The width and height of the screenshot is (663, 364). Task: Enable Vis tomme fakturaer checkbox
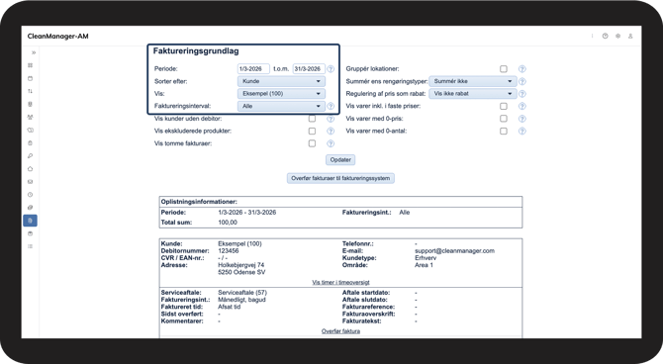312,143
